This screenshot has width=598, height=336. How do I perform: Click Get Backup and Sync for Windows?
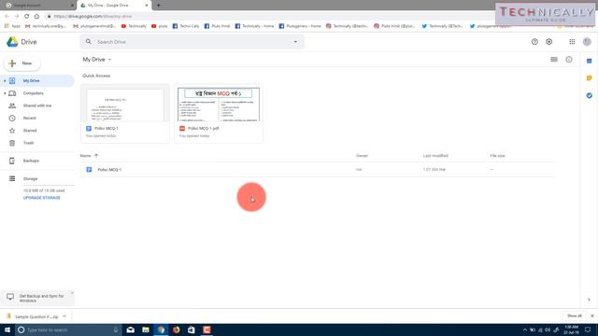(x=36, y=299)
